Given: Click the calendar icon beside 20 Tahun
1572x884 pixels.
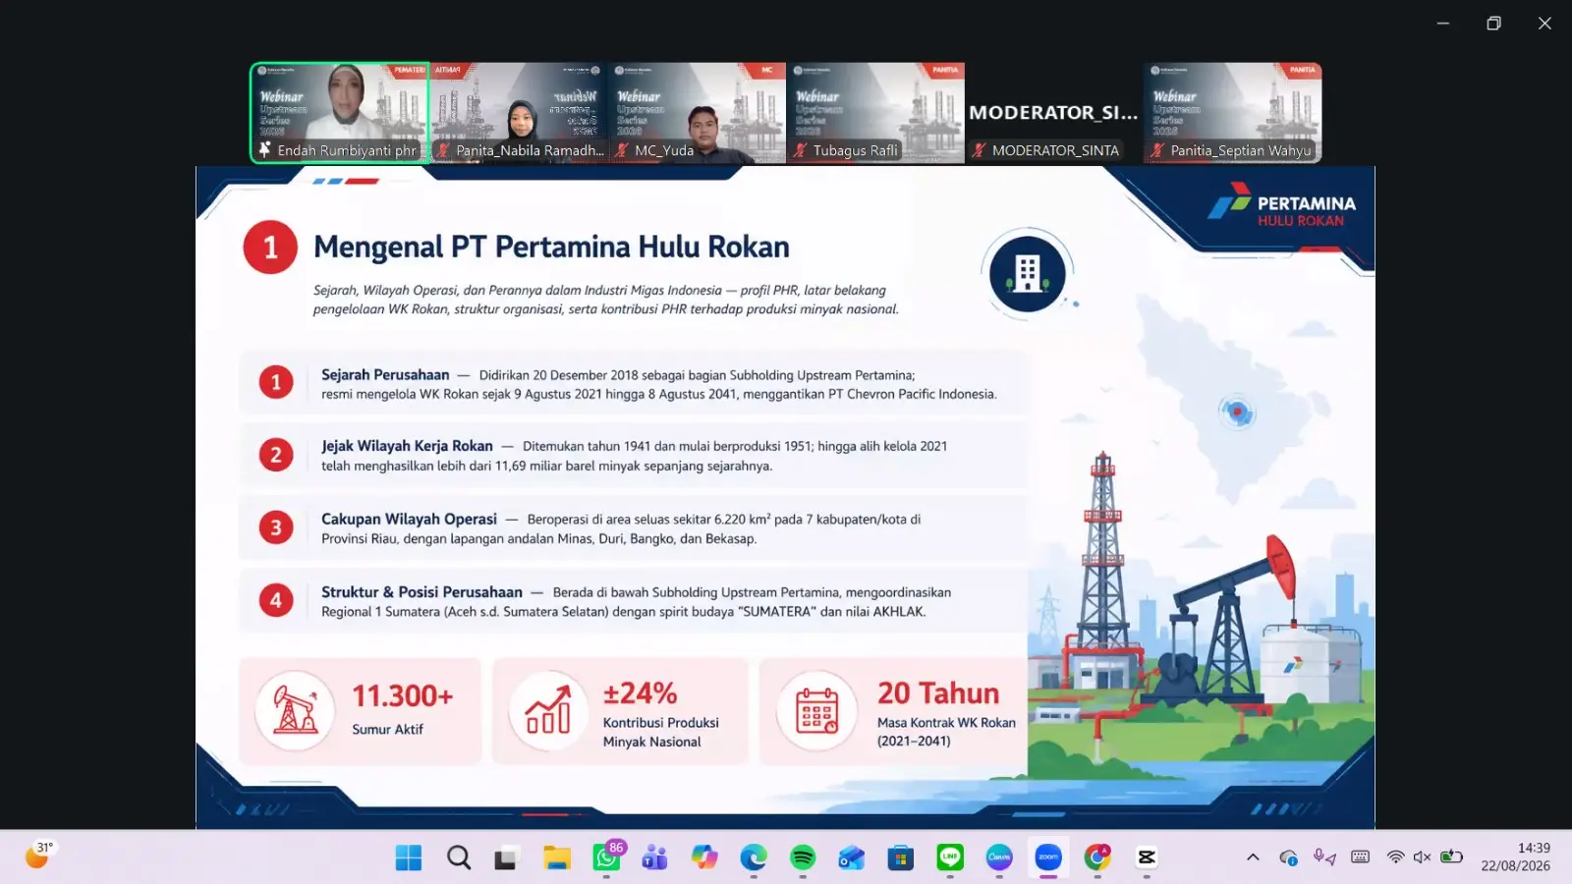Looking at the screenshot, I should click(x=817, y=710).
